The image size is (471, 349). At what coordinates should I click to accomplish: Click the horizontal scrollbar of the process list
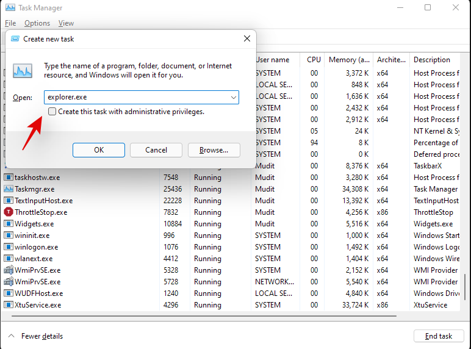(x=204, y=316)
